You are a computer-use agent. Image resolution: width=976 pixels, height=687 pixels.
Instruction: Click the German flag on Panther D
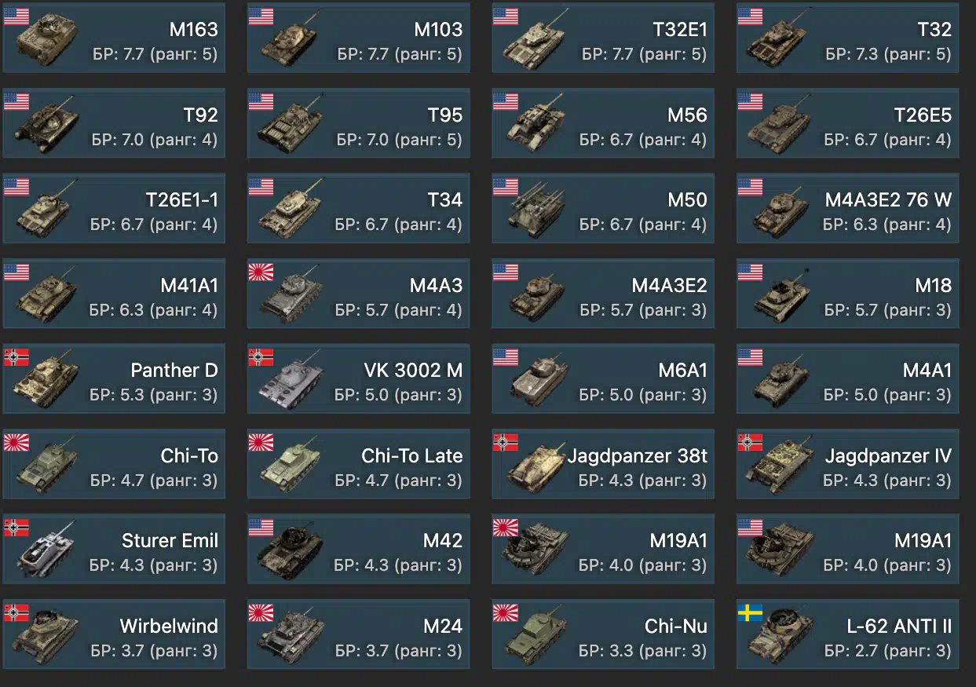[x=16, y=357]
